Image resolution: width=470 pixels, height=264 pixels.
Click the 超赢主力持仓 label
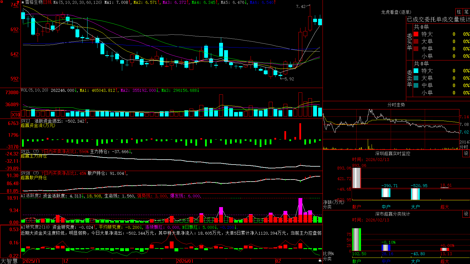pyautogui.click(x=34, y=156)
